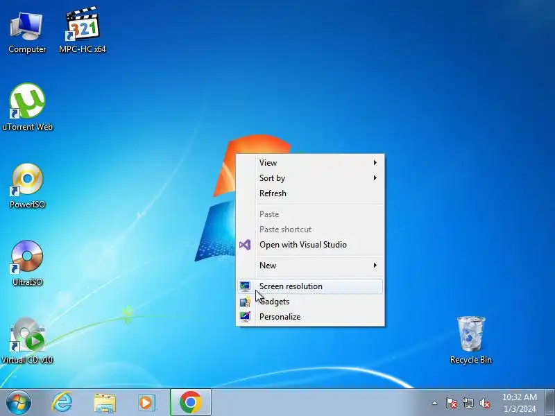
Task: Open Windows Explorer from the taskbar
Action: coord(105,403)
